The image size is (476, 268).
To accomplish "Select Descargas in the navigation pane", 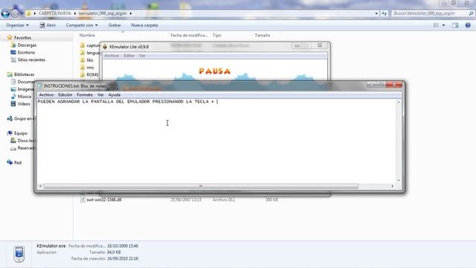I will click(x=27, y=45).
